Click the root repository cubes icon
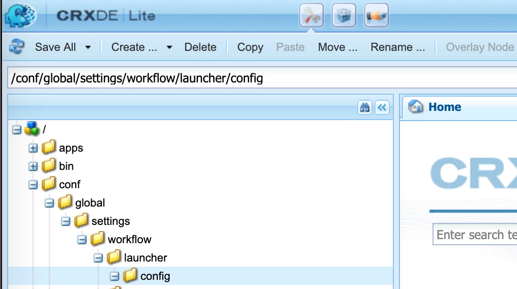 32,129
